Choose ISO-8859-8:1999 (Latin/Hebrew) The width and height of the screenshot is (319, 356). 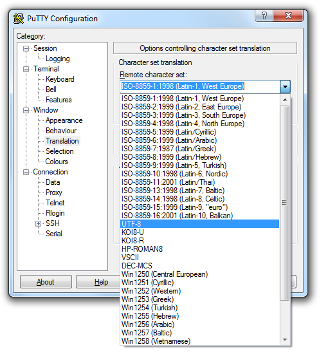click(x=199, y=157)
